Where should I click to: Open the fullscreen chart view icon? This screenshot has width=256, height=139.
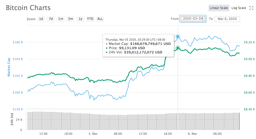click(x=251, y=8)
